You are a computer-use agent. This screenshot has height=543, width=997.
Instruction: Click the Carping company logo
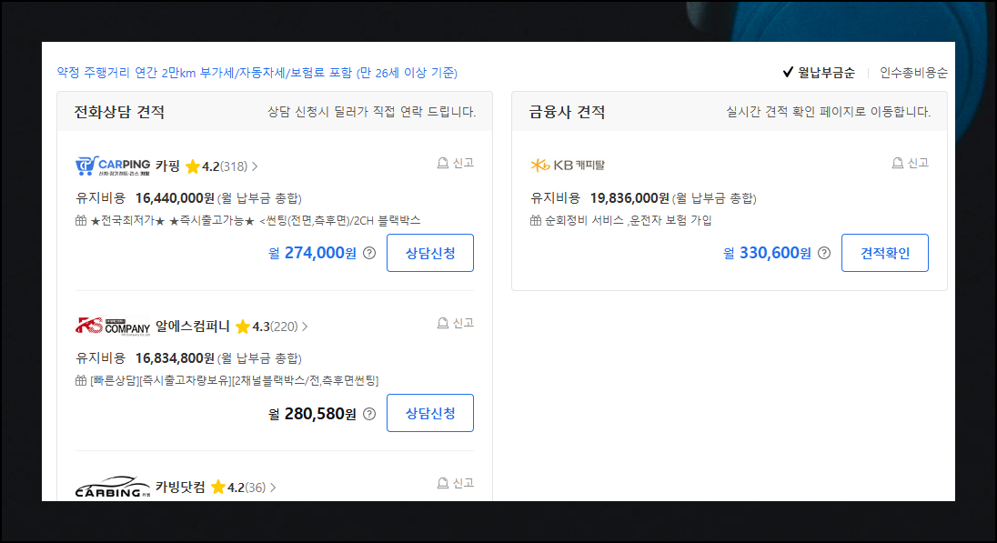click(113, 166)
